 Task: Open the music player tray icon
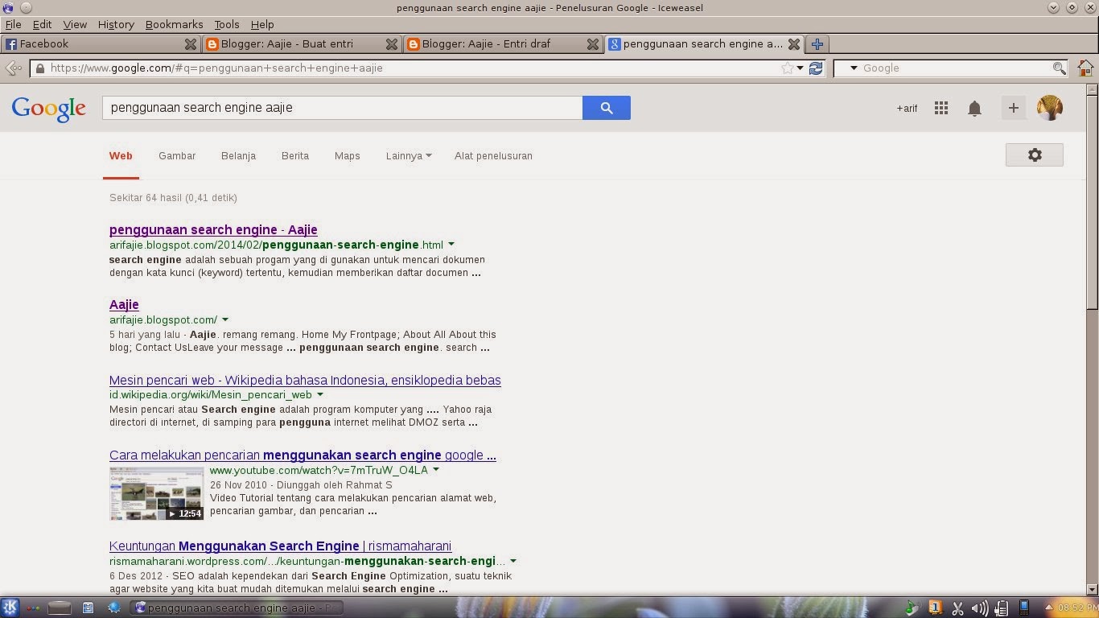tap(912, 608)
